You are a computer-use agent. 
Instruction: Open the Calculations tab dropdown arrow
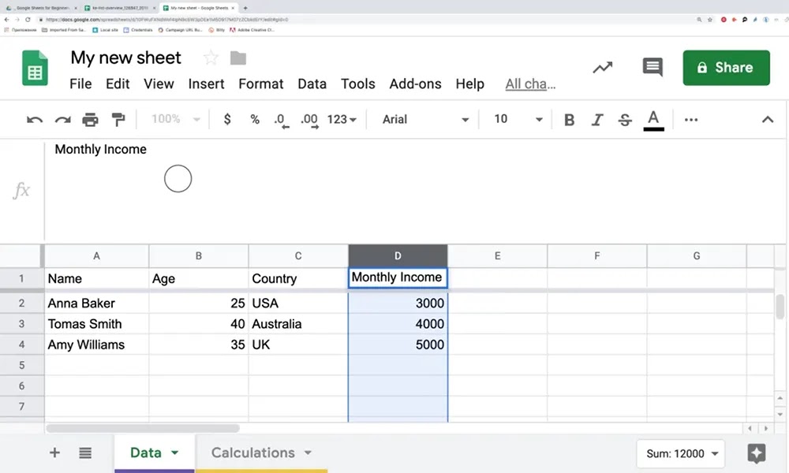pyautogui.click(x=308, y=453)
